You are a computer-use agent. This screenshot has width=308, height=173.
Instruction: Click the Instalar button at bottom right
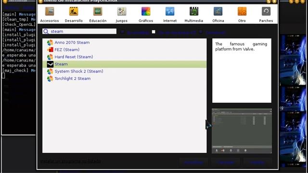tap(257, 162)
